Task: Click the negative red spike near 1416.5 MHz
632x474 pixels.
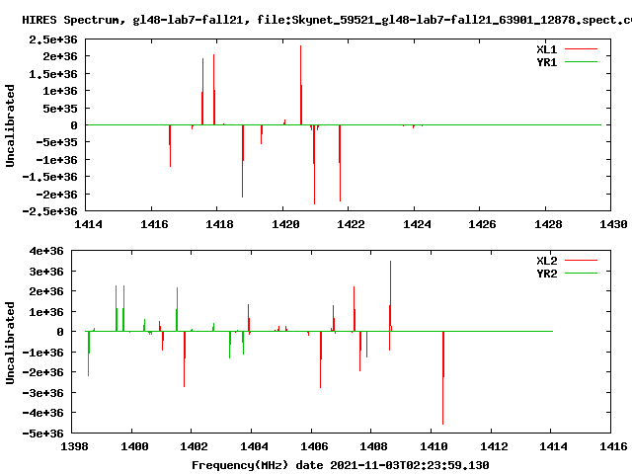Action: (170, 146)
